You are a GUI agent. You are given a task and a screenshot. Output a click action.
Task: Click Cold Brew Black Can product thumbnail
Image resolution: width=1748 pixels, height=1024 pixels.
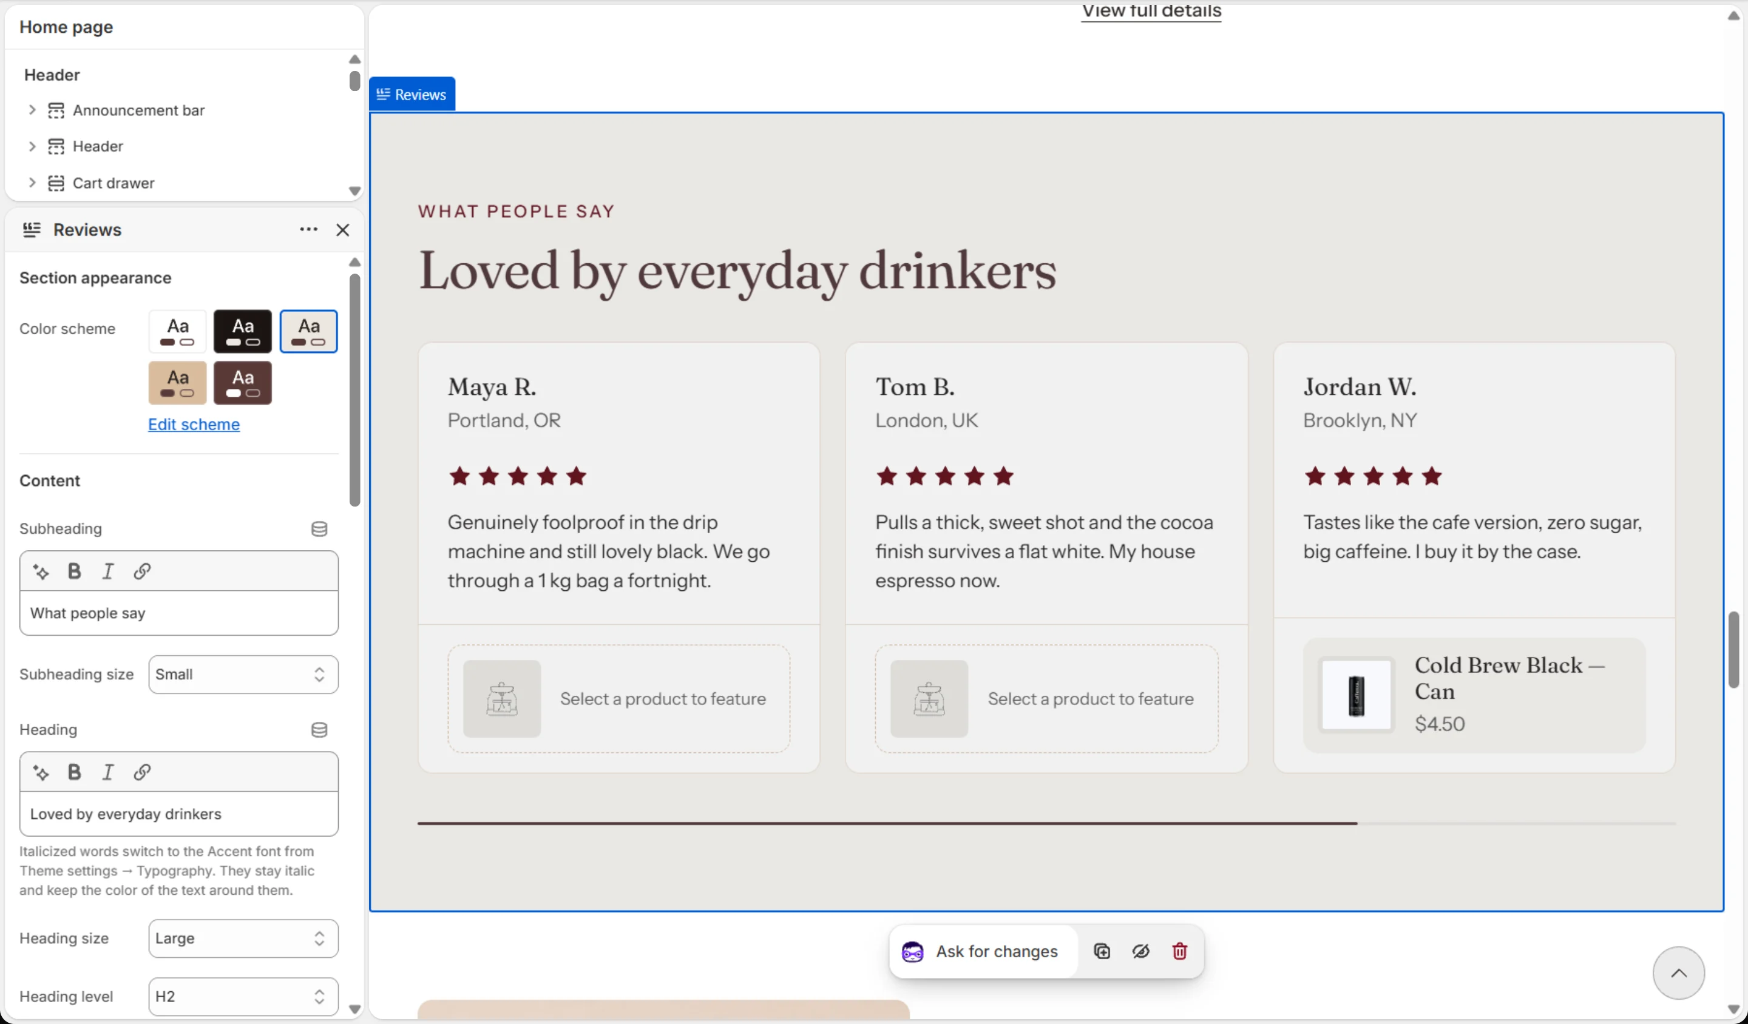pyautogui.click(x=1357, y=695)
